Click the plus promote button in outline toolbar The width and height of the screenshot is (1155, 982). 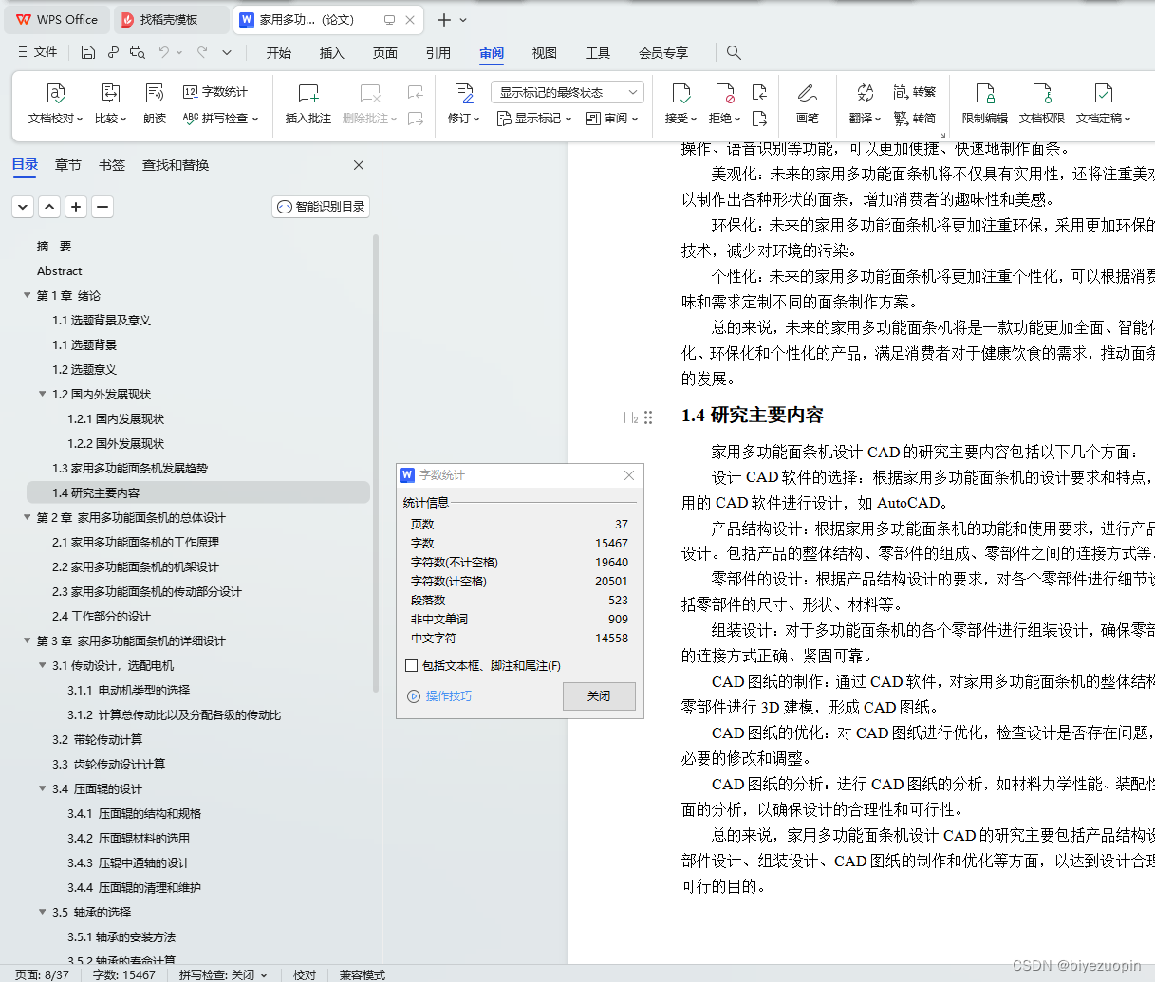tap(77, 207)
